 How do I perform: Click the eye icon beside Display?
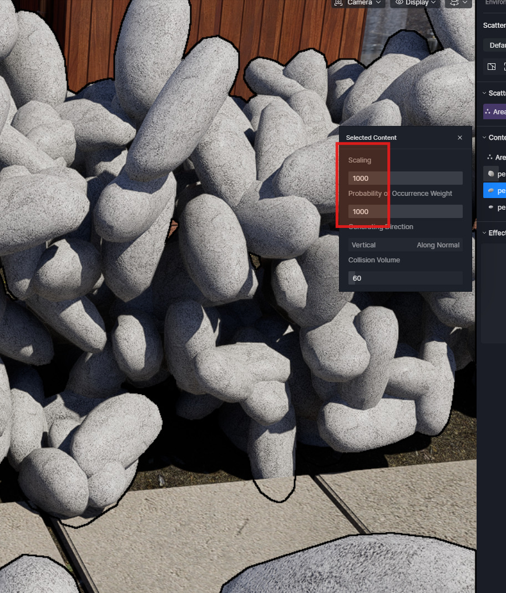coord(399,3)
